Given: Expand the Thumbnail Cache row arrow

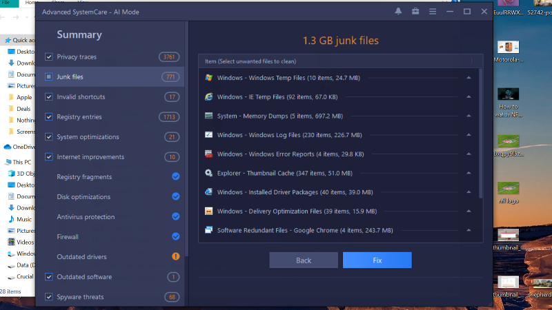Looking at the screenshot, I should 469,173.
